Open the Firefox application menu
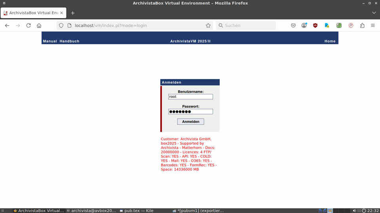This screenshot has width=380, height=213. [373, 25]
